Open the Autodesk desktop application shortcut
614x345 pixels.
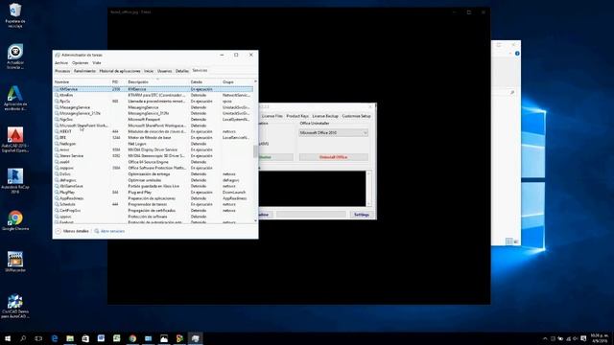tap(15, 99)
